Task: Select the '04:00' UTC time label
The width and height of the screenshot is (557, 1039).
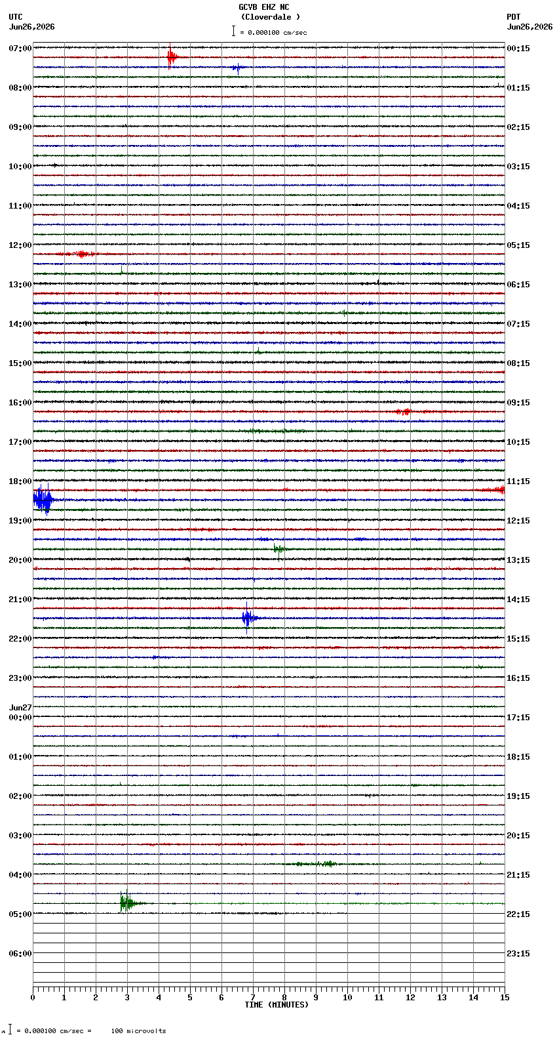Action: tap(20, 875)
